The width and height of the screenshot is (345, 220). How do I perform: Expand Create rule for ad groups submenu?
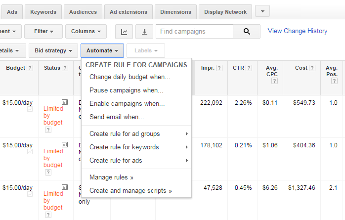[136, 134]
